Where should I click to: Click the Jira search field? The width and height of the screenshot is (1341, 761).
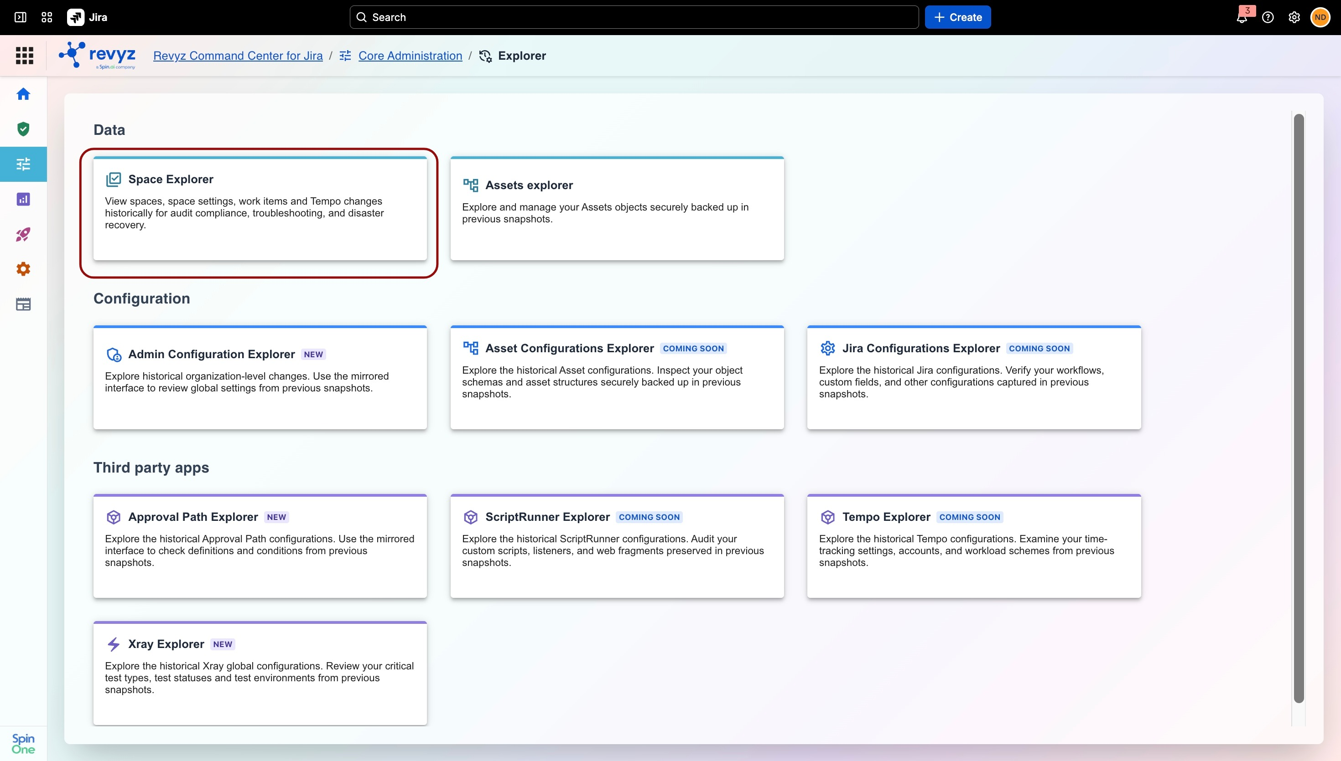(x=634, y=17)
